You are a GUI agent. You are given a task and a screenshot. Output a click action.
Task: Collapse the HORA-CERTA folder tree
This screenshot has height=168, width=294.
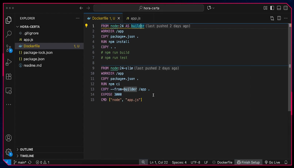(30, 27)
